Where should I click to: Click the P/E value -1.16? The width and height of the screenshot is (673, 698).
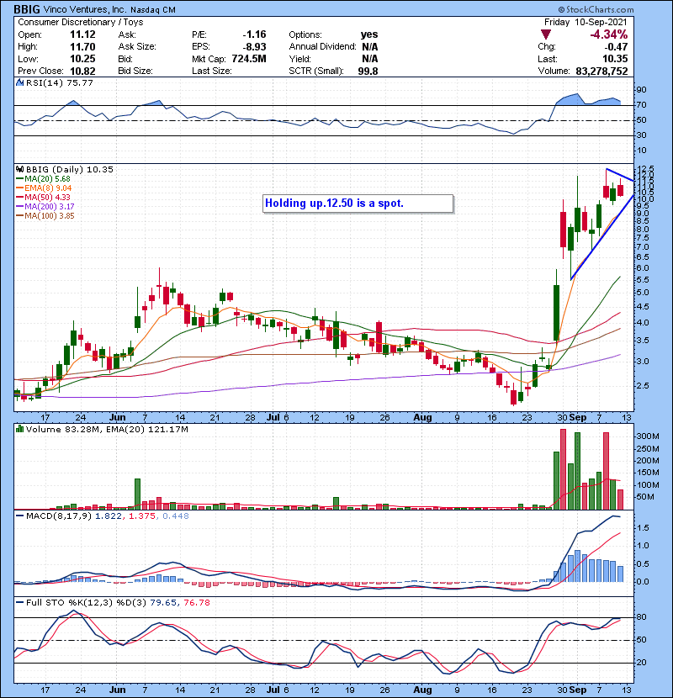point(254,34)
